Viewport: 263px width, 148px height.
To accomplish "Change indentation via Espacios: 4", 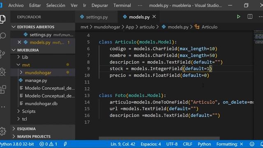I will click(151, 144).
